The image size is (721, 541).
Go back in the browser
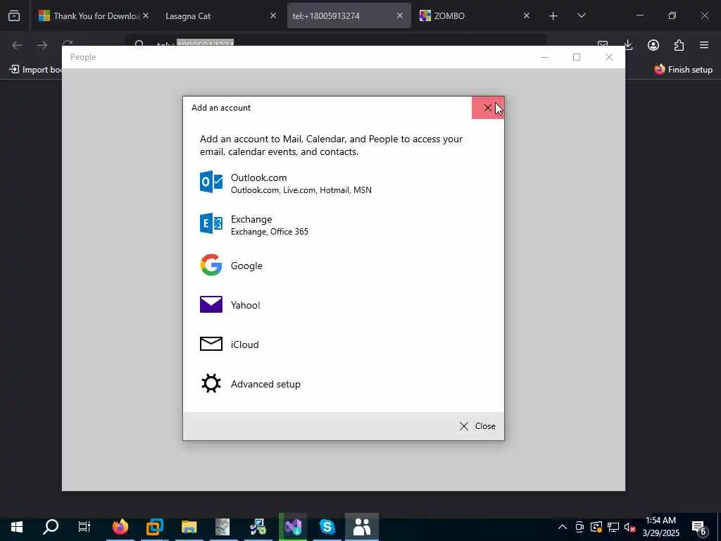17,45
